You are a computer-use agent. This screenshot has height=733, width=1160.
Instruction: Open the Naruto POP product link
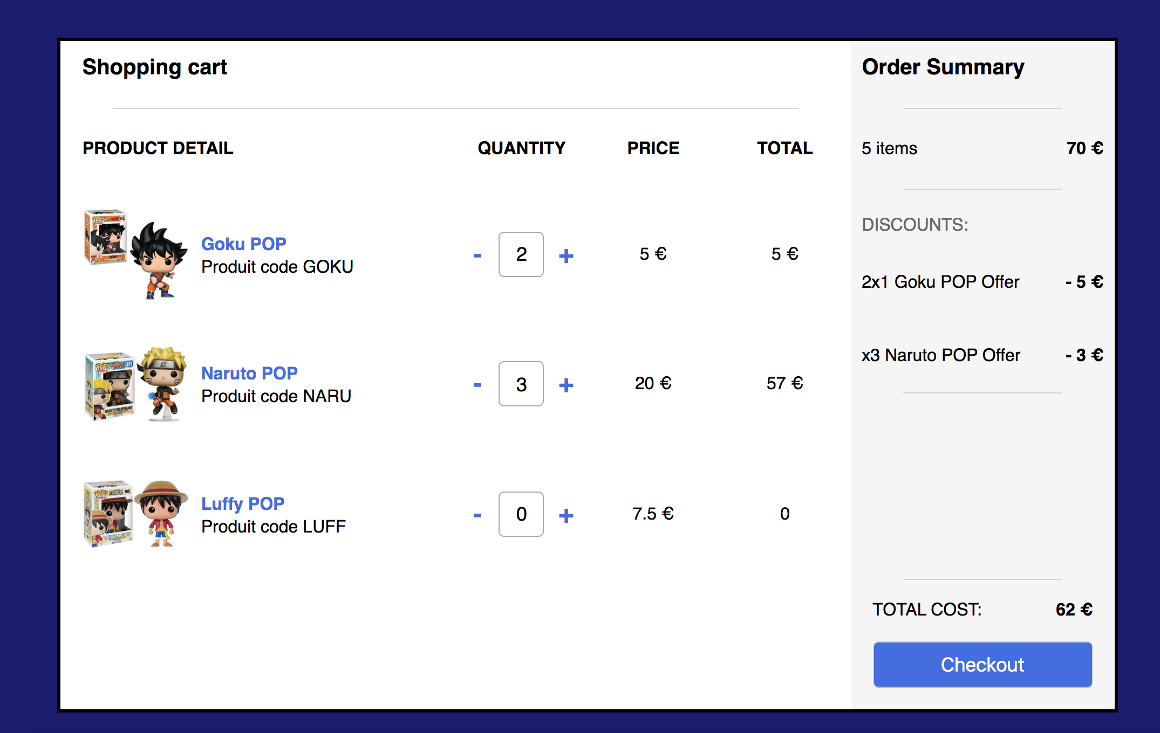249,373
